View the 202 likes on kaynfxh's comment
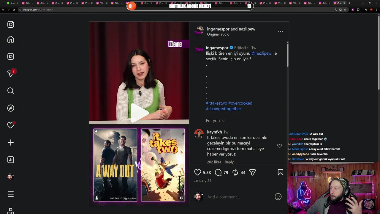The width and height of the screenshot is (380, 214). [x=214, y=162]
